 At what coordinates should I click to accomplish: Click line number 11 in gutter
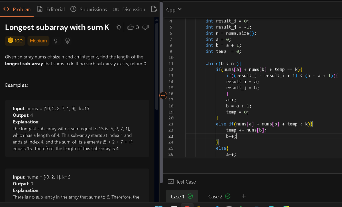(x=171, y=63)
